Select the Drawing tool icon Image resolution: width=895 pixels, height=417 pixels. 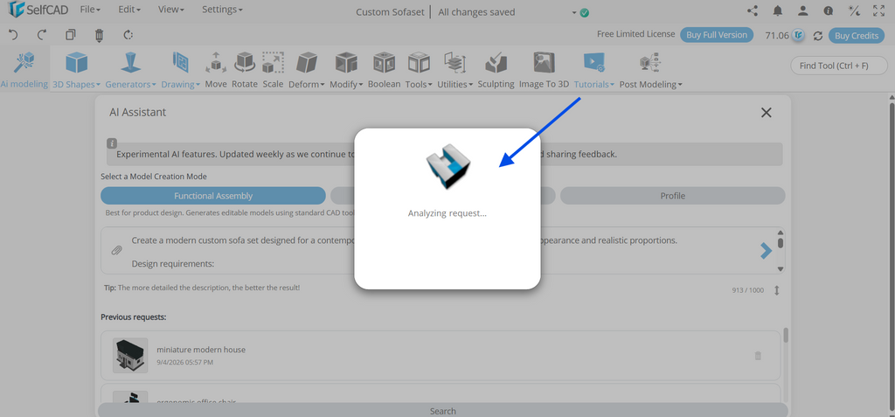tap(180, 62)
